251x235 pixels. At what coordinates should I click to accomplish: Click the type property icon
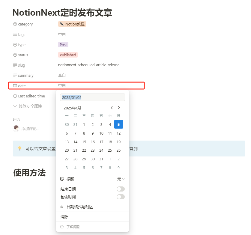[x=15, y=45]
